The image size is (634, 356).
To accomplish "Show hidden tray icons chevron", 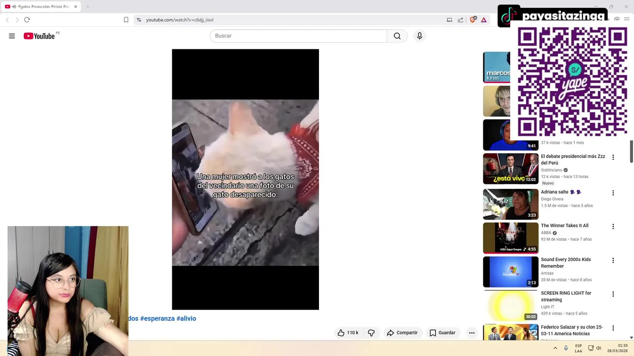I will (x=555, y=348).
